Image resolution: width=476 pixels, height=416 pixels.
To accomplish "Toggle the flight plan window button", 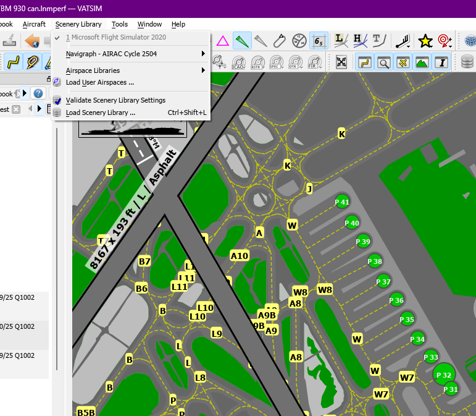I will pyautogui.click(x=365, y=62).
